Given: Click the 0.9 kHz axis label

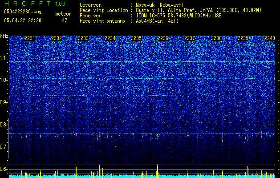Looking at the screenshot, I should 4,102.
